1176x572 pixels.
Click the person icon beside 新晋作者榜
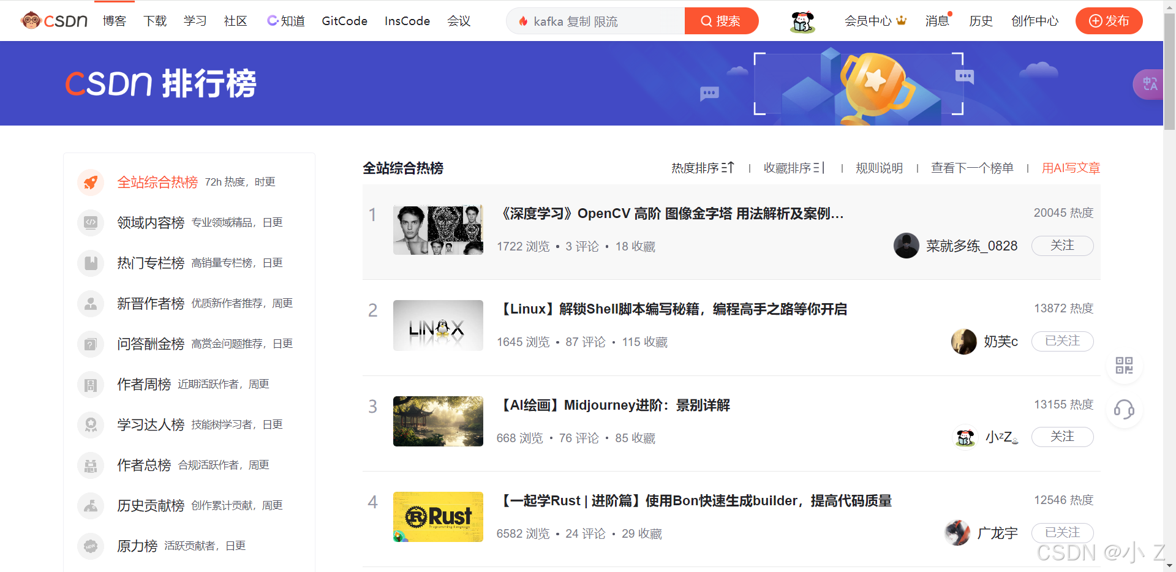pyautogui.click(x=91, y=304)
